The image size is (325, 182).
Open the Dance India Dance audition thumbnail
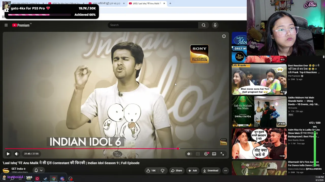[259, 168]
